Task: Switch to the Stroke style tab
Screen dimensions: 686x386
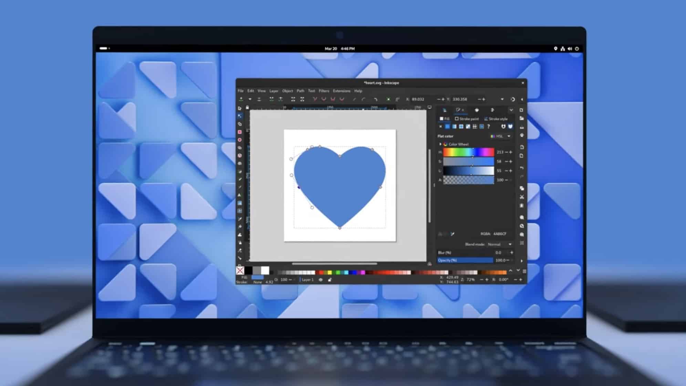Action: pyautogui.click(x=496, y=119)
